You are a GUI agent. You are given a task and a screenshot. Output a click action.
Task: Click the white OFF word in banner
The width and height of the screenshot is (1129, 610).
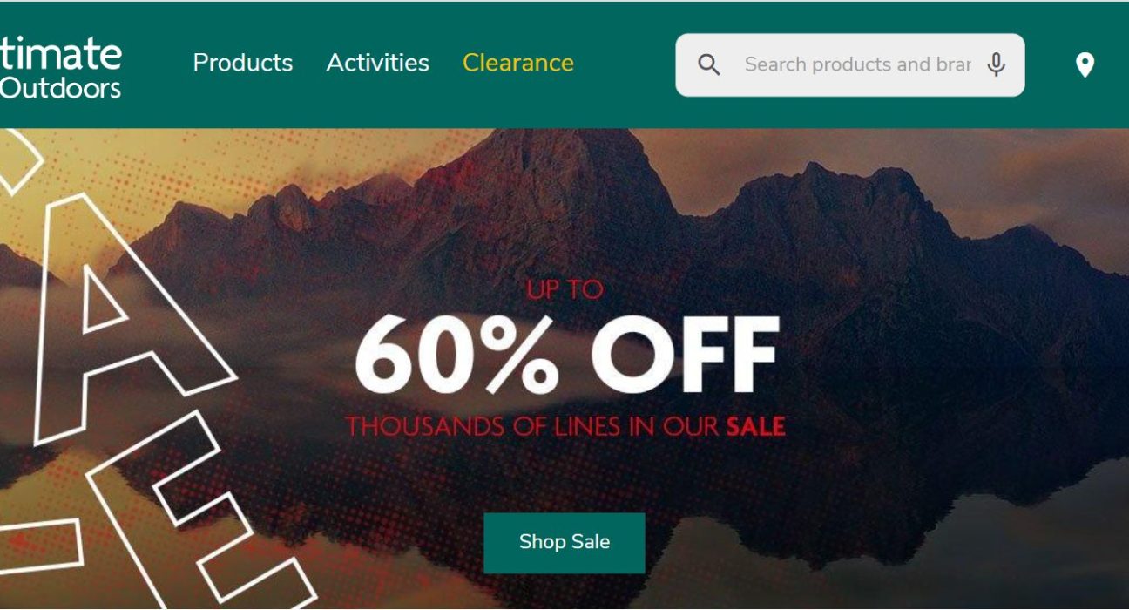(x=685, y=355)
